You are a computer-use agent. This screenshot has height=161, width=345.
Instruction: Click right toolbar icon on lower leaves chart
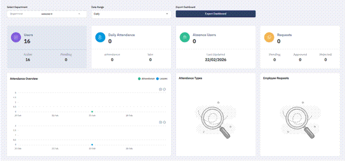click(x=164, y=122)
